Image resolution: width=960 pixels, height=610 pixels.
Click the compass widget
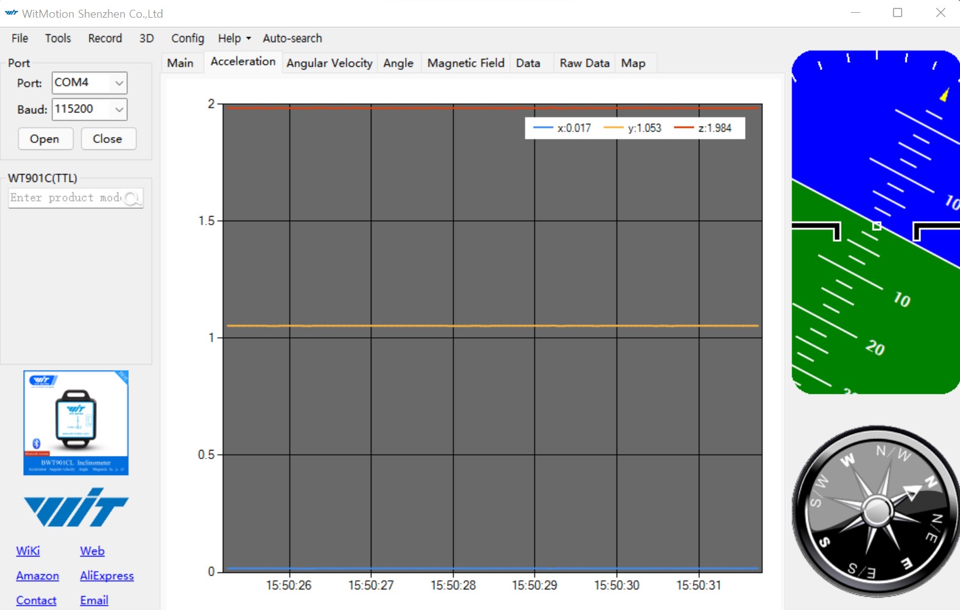click(x=876, y=510)
